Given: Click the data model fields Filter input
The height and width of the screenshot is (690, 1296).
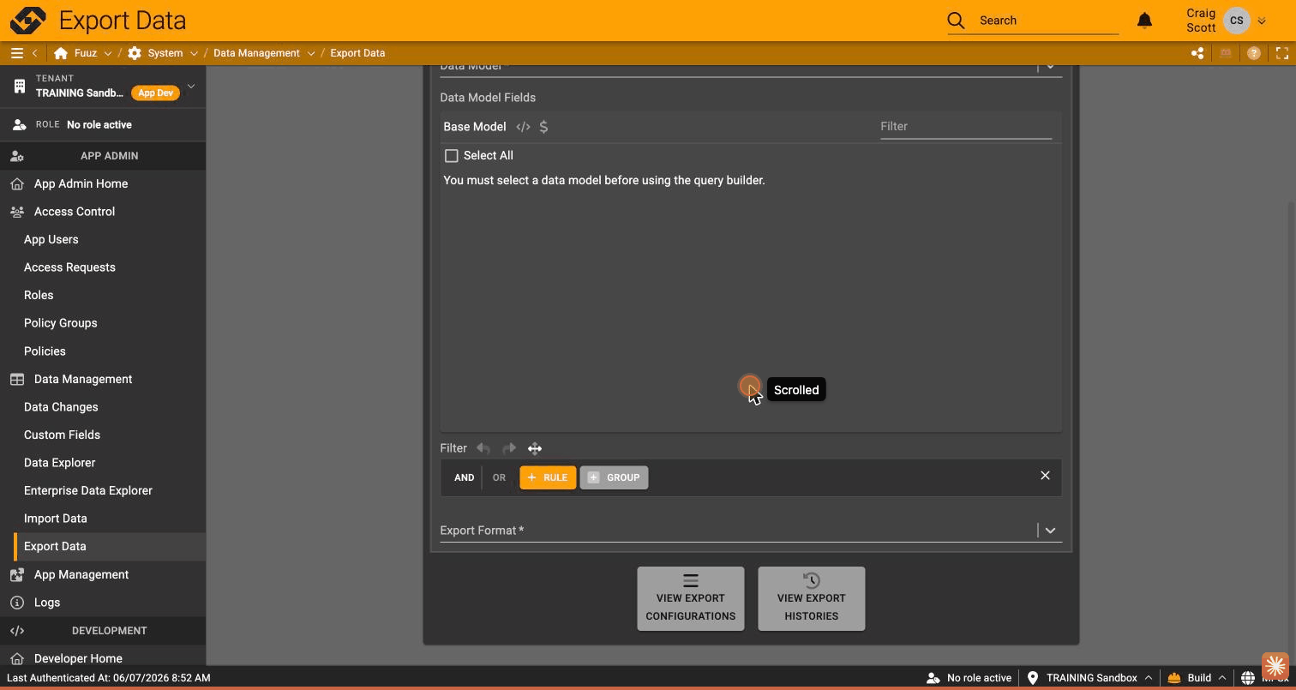Looking at the screenshot, I should click(966, 127).
